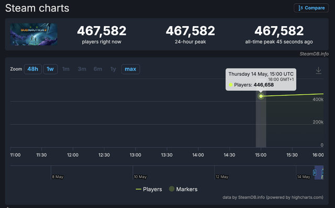335x208 pixels.
Task: Click the Players: 446,658 tooltip value
Action: (254, 85)
